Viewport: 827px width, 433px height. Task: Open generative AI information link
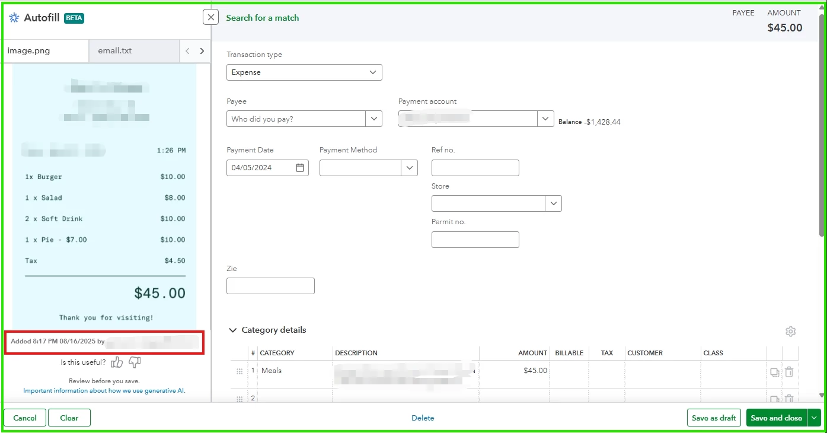pos(104,391)
